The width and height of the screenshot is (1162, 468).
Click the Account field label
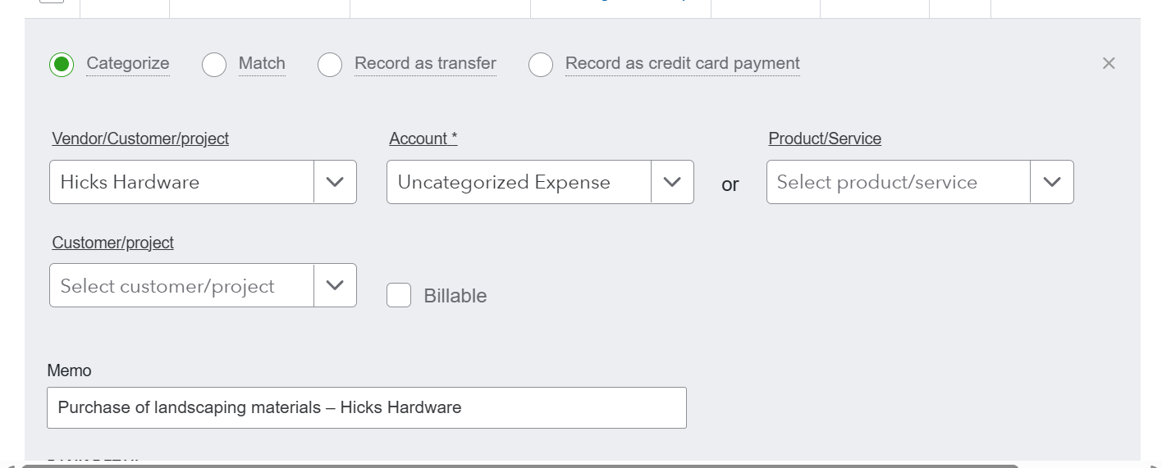pyautogui.click(x=423, y=139)
